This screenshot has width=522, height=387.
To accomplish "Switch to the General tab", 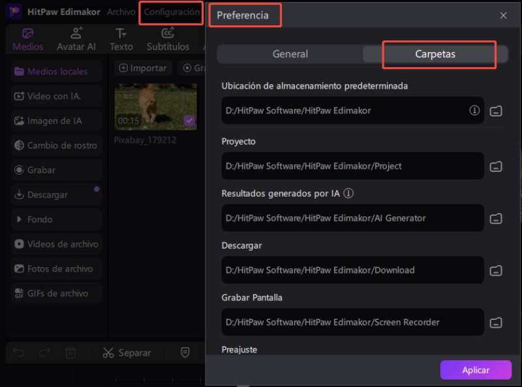I will point(290,55).
